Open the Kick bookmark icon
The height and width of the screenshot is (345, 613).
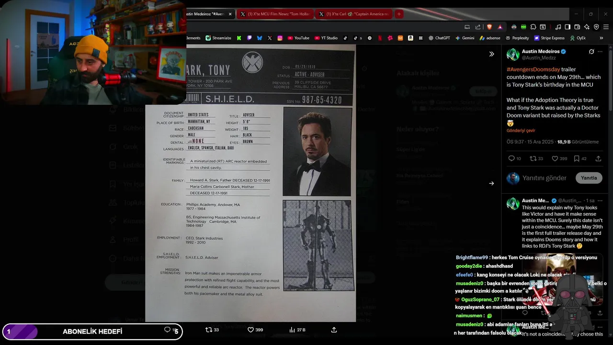pyautogui.click(x=239, y=38)
